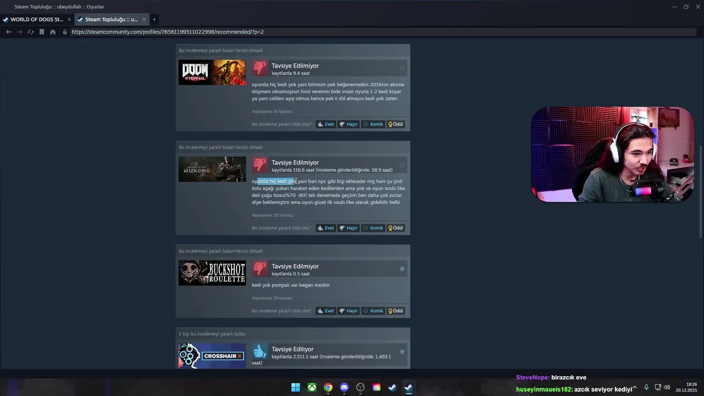704x396 pixels.
Task: Give an Ödül to the Buckshot Roulette review
Action: (396, 311)
